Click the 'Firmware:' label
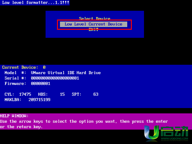Viewport: 192px width, 144px height. (x=15, y=84)
